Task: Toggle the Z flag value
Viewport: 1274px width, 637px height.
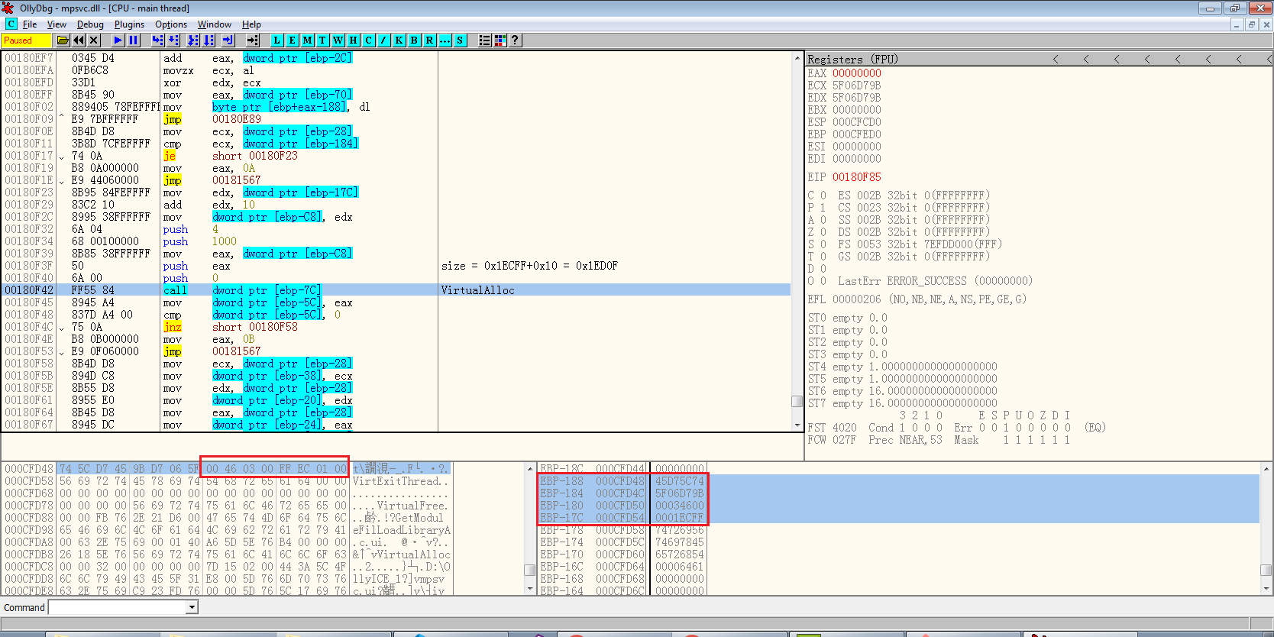Action: pos(823,232)
